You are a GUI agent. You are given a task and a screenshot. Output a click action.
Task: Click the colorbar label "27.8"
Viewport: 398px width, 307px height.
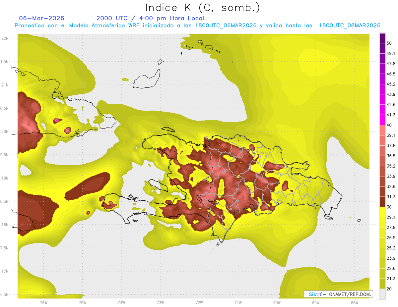pyautogui.click(x=391, y=228)
